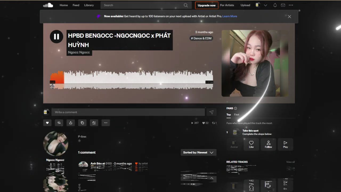Click the SoundCloud logo
Screen dimensions: 341x192
tap(48, 5)
